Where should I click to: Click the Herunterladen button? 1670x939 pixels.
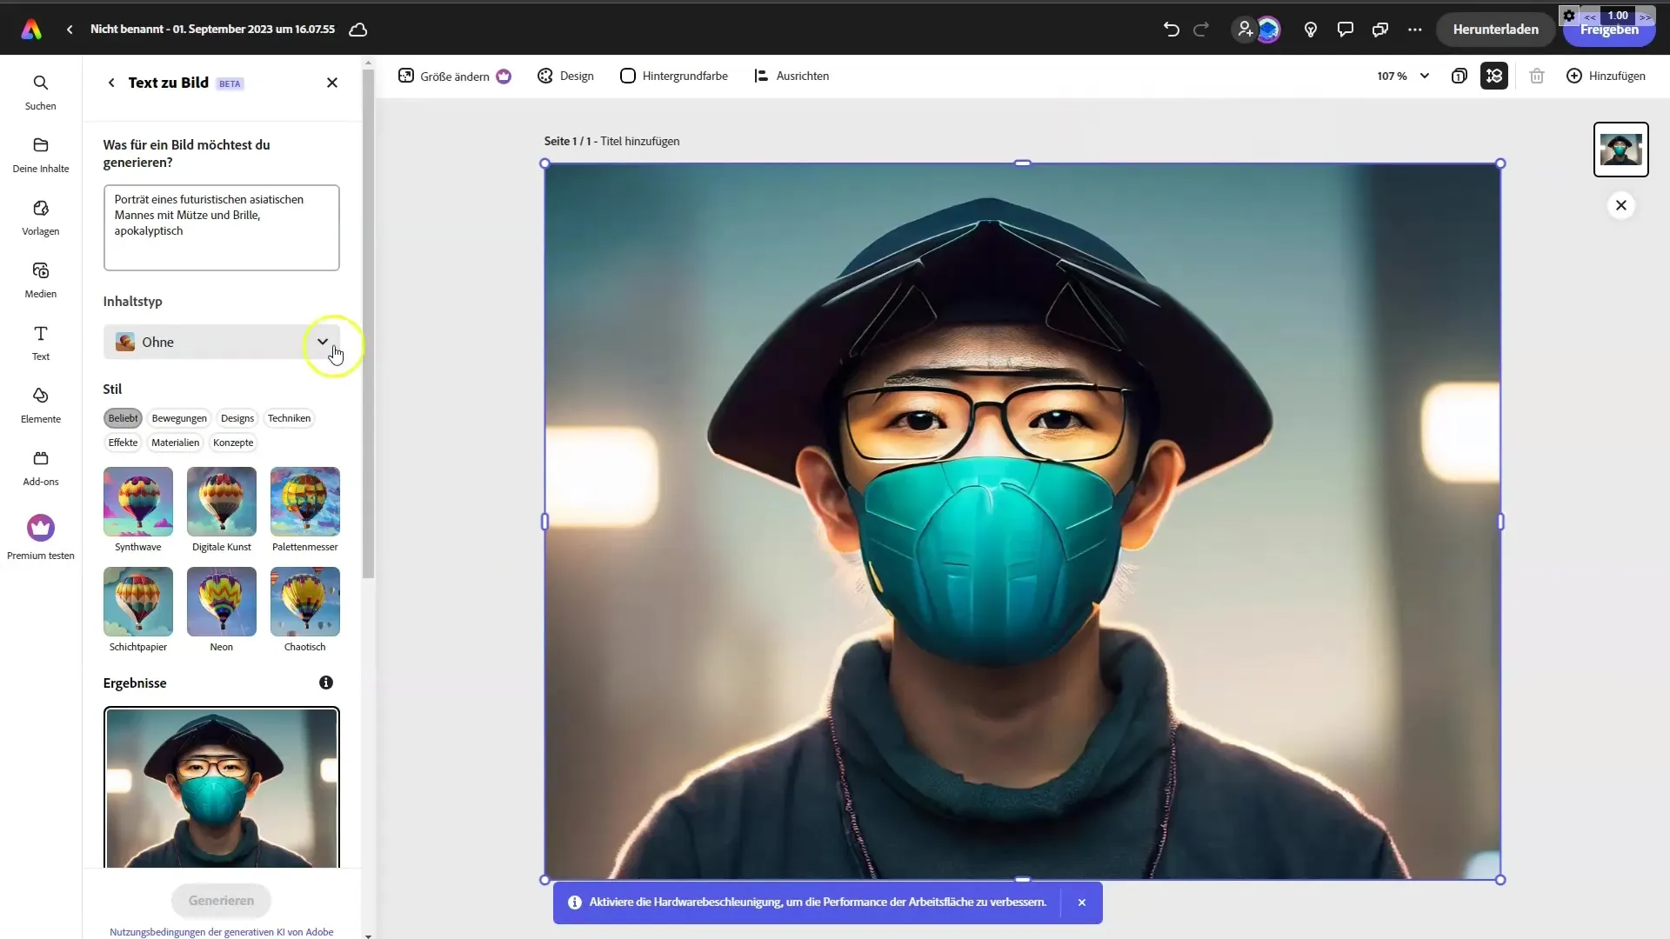point(1495,30)
